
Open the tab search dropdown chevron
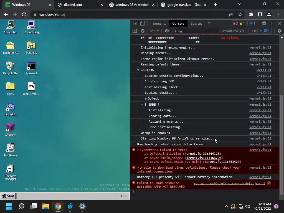239,4
